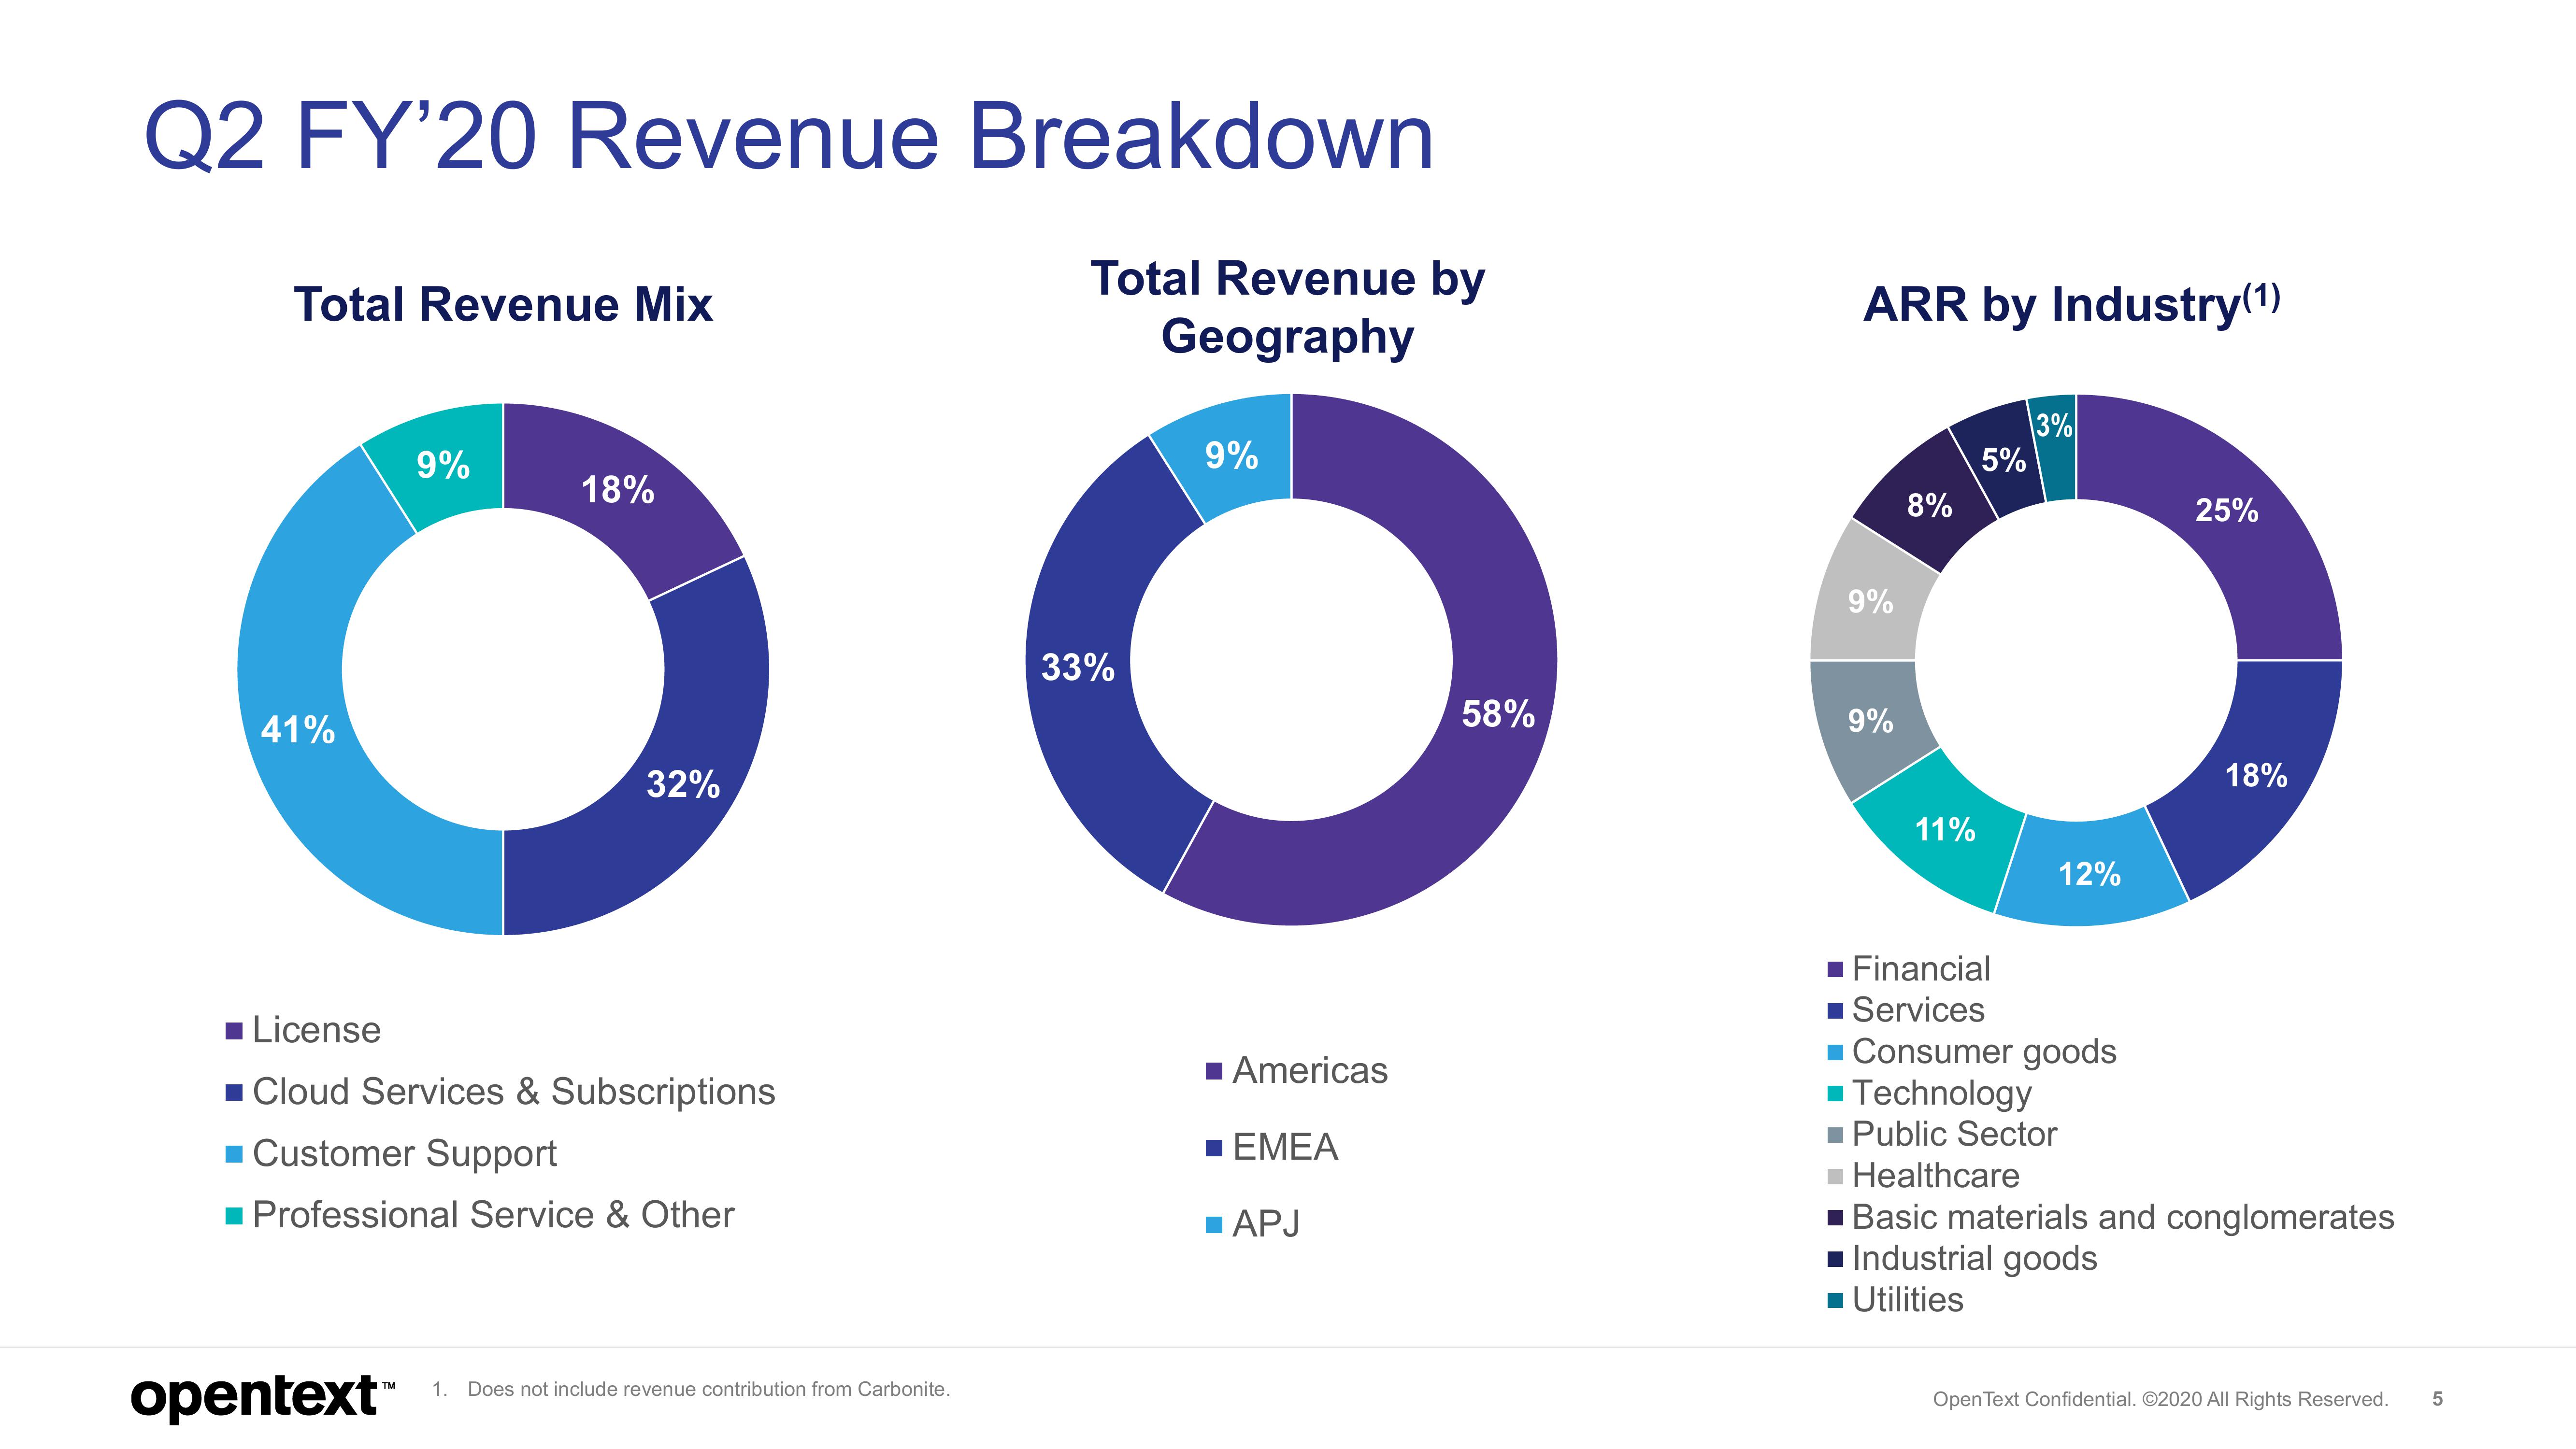This screenshot has width=2576, height=1449.
Task: Click the 'Q2 FY'20 Revenue Breakdown' title
Action: click(x=789, y=137)
